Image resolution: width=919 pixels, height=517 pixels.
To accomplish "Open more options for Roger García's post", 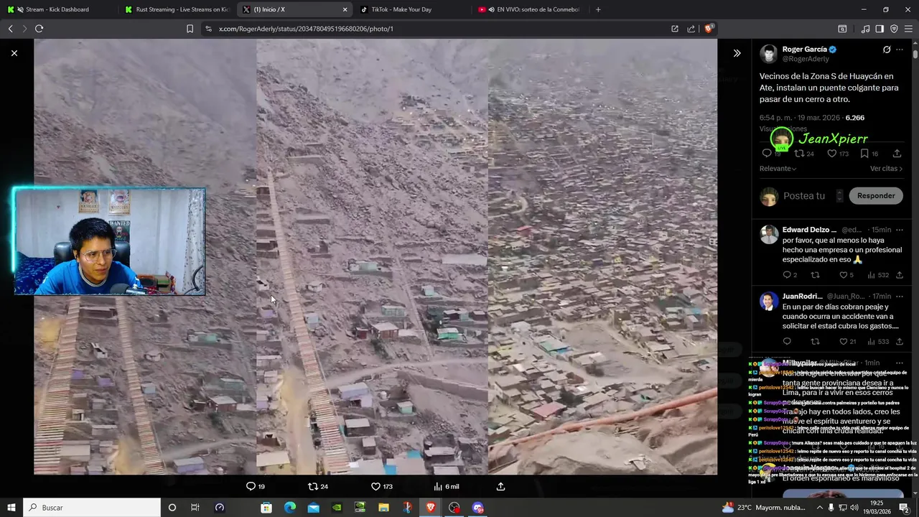I will [900, 50].
